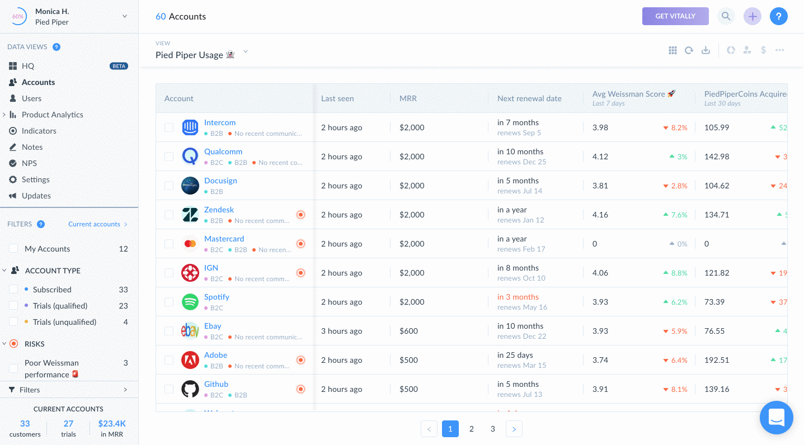Click the 33 customers stat
Image resolution: width=804 pixels, height=445 pixels.
point(25,429)
